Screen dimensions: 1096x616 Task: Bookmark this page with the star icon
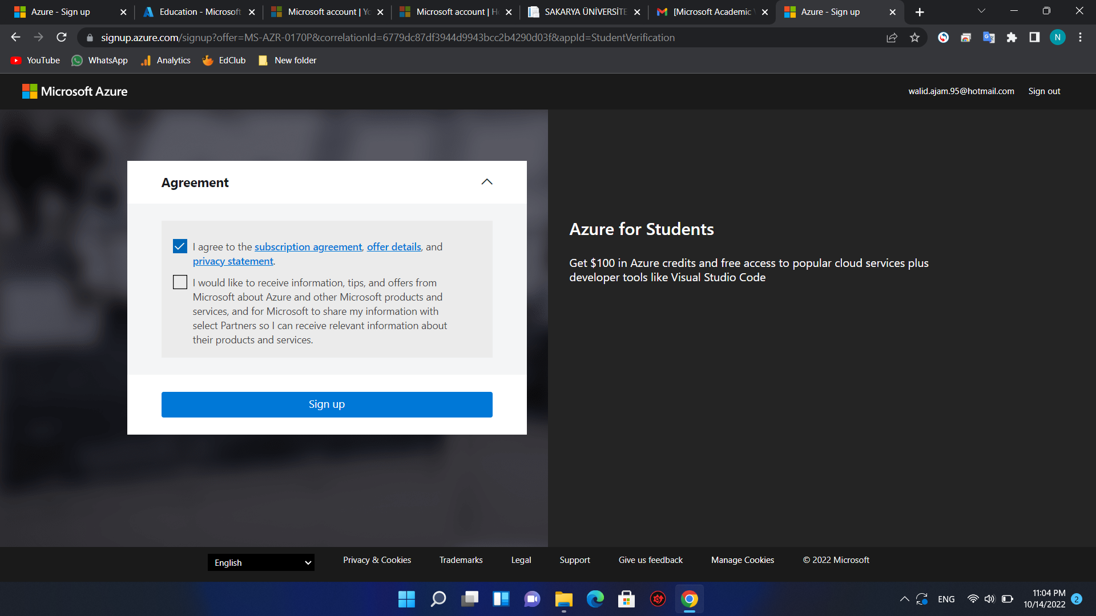(x=914, y=38)
